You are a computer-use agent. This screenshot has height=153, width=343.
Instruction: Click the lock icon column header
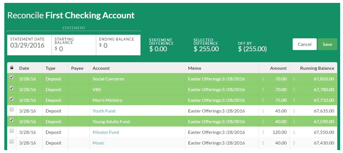pos(12,68)
